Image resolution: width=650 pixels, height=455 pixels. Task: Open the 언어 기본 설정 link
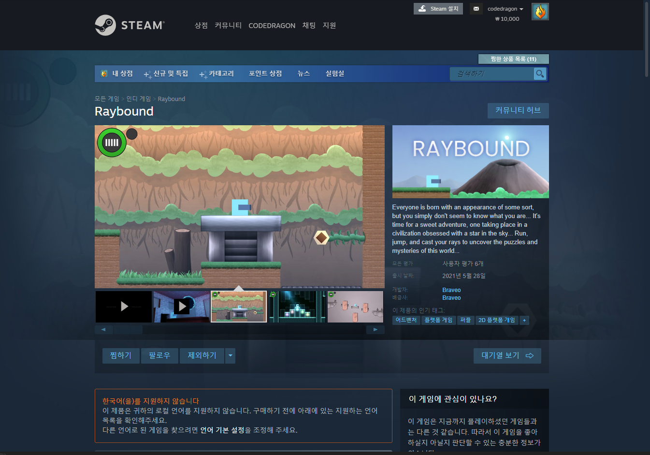pyautogui.click(x=222, y=430)
